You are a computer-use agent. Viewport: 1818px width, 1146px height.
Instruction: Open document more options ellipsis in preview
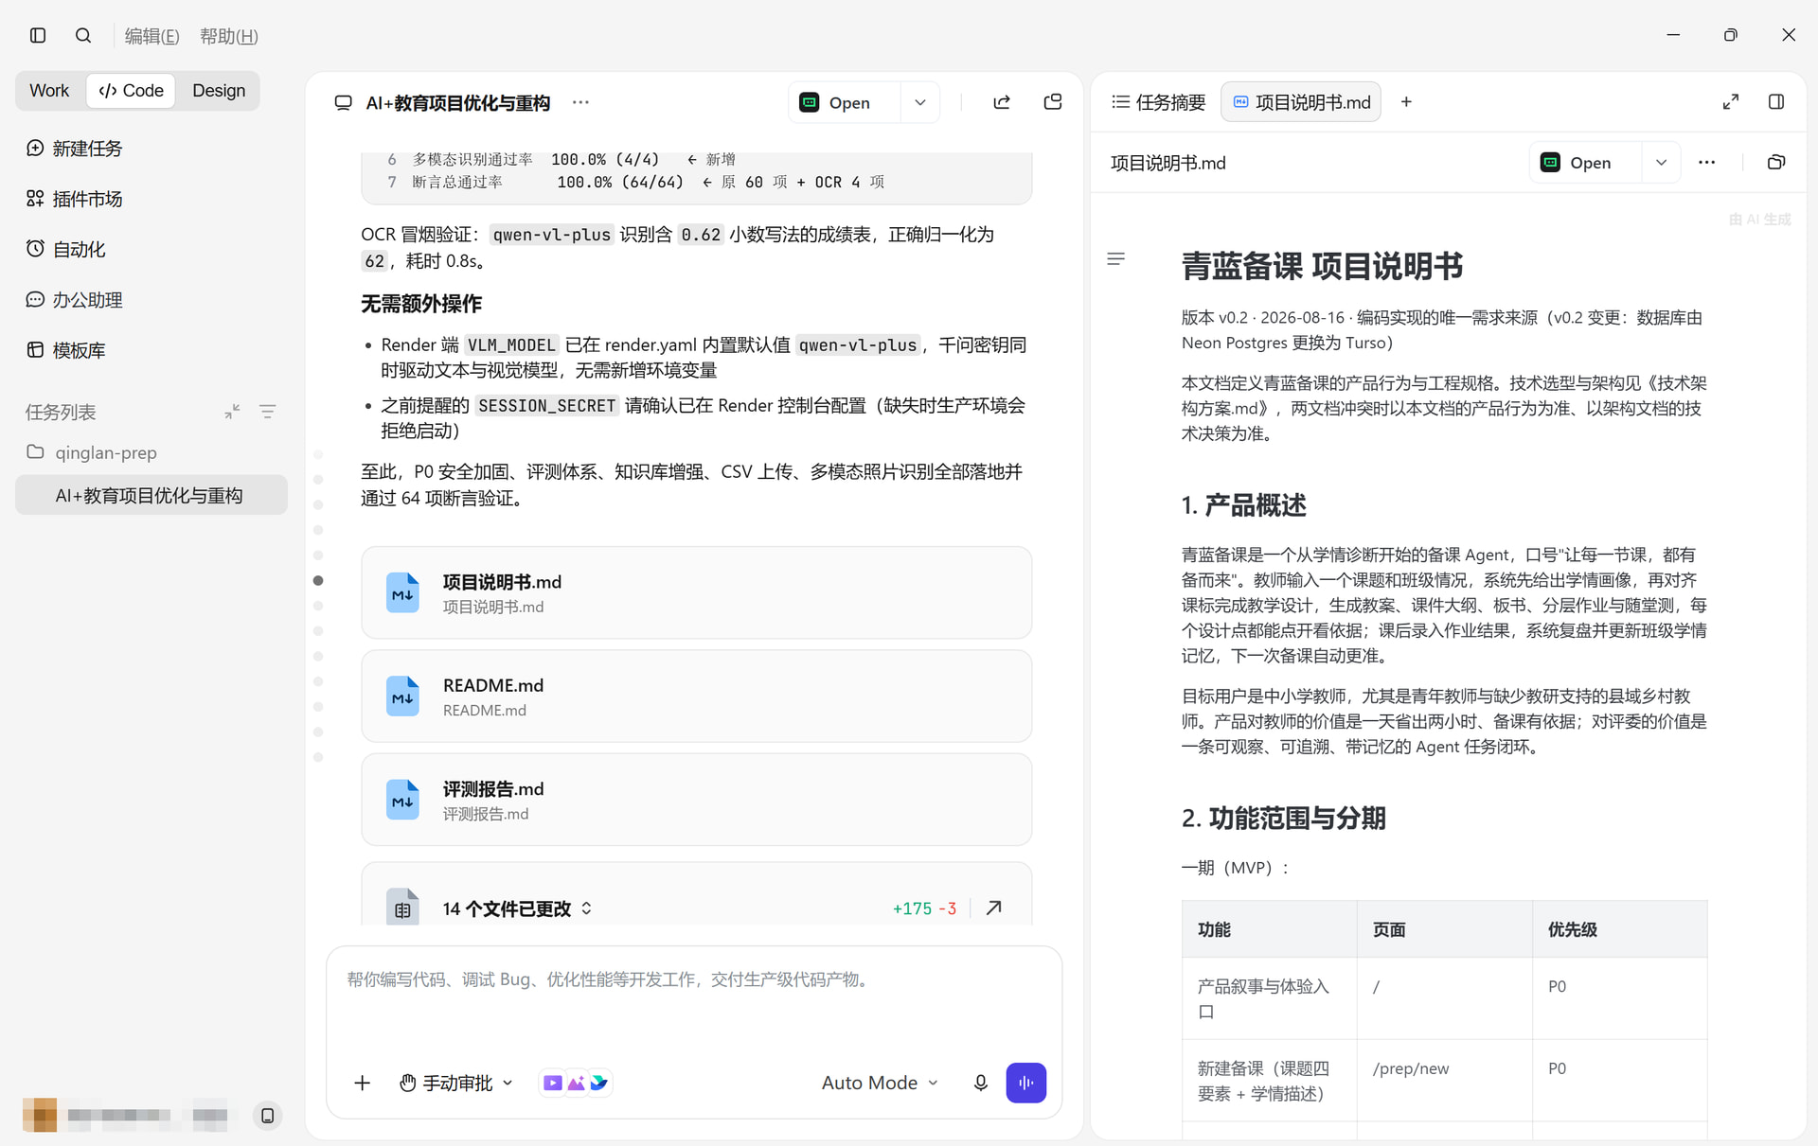point(1707,163)
